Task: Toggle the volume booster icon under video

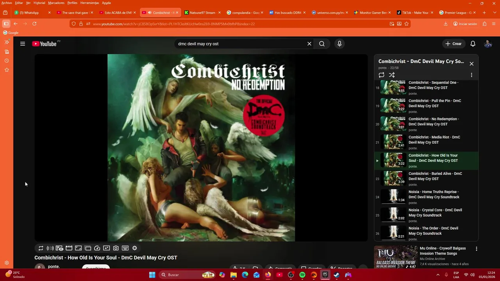Action: click(50, 248)
